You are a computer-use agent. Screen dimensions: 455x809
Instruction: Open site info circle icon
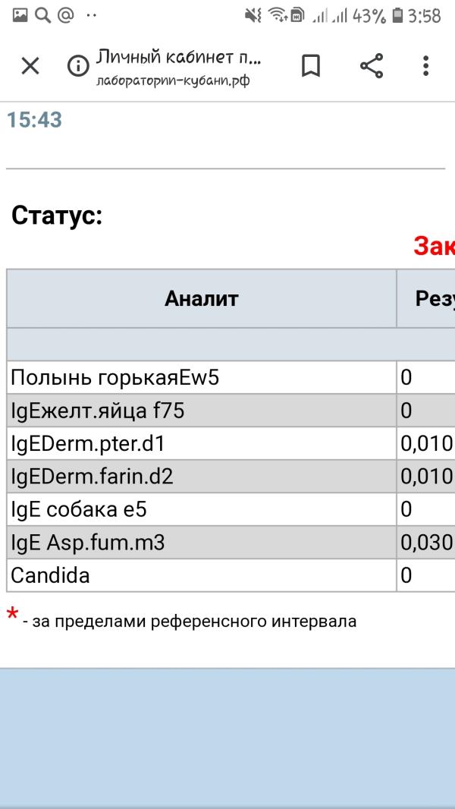pyautogui.click(x=78, y=65)
